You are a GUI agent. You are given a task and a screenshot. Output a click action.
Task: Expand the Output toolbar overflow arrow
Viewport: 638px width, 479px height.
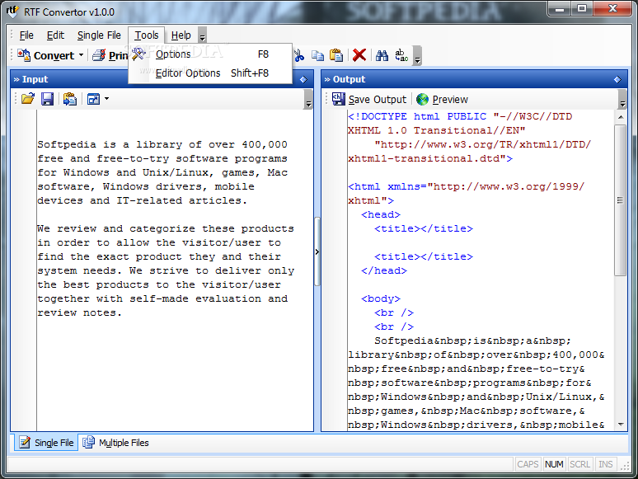pos(622,100)
